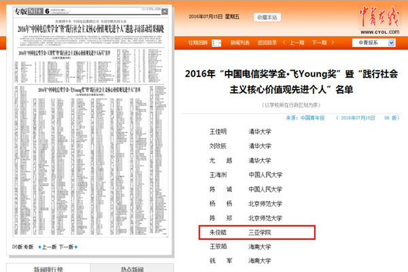This screenshot has width=408, height=272.
Task: Click the left arrow before 上一期
Action: [284, 42]
